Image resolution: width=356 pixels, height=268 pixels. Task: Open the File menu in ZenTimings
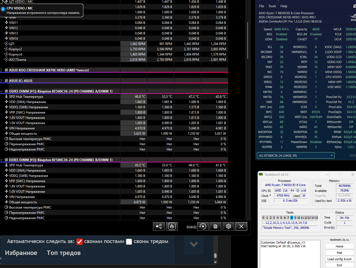tap(262, 6)
